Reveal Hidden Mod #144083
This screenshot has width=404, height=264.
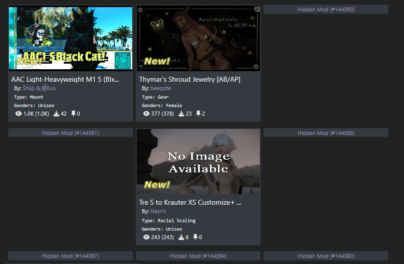(x=326, y=256)
